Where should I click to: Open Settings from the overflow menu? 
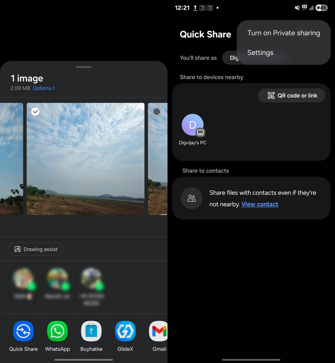(260, 53)
